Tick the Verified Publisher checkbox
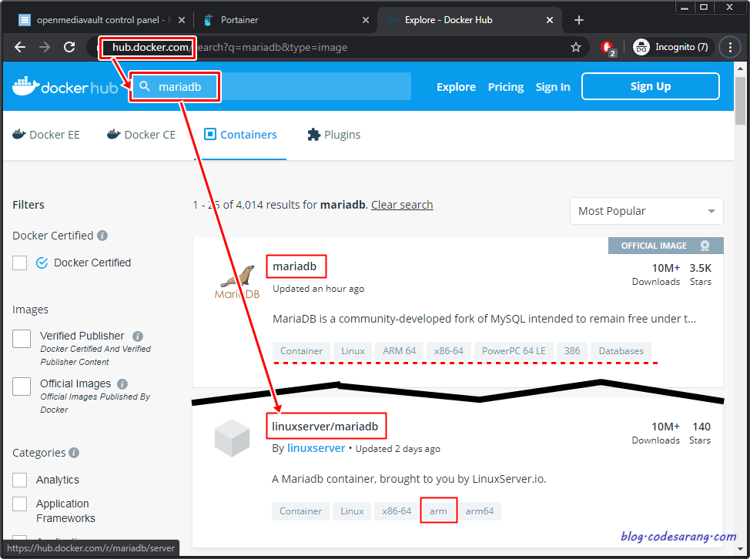This screenshot has width=750, height=559. 22,339
